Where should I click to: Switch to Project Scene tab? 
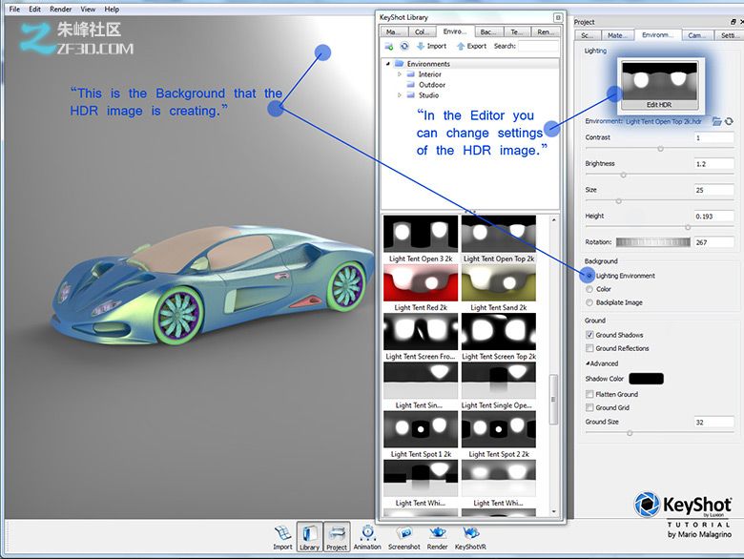click(x=588, y=35)
